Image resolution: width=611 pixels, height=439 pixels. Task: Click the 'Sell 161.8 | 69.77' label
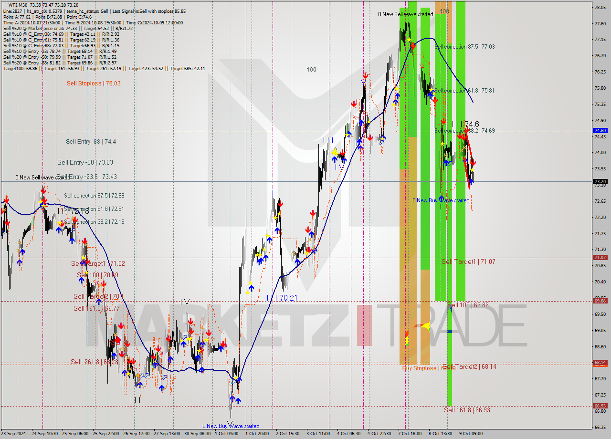coord(96,308)
